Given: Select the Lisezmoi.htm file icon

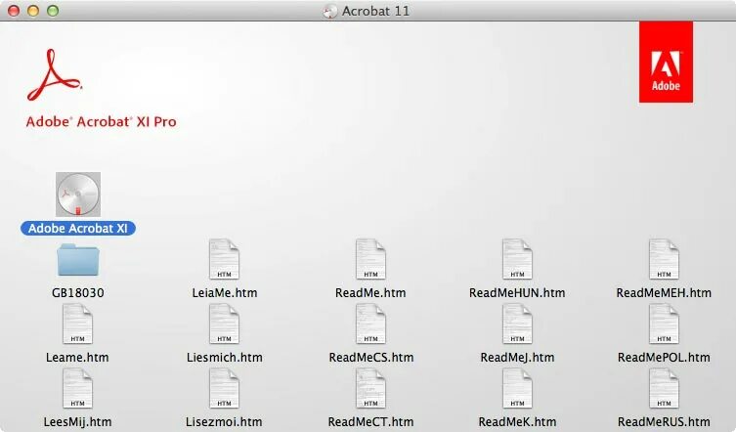Looking at the screenshot, I should [x=225, y=389].
